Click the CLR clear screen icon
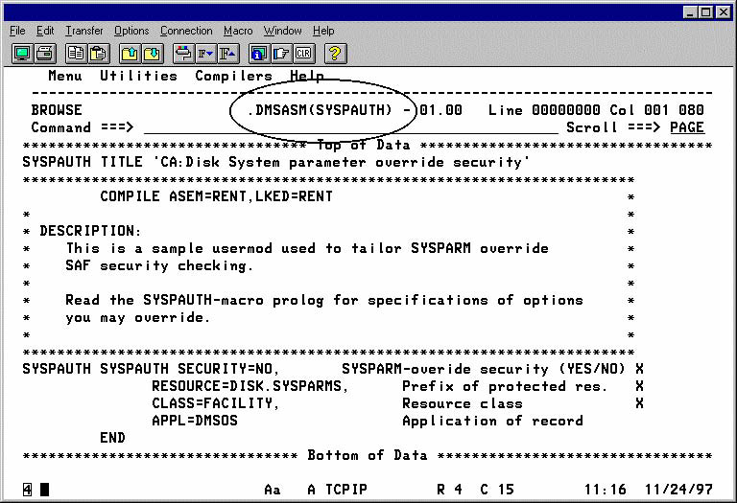737x503 pixels. 303,54
